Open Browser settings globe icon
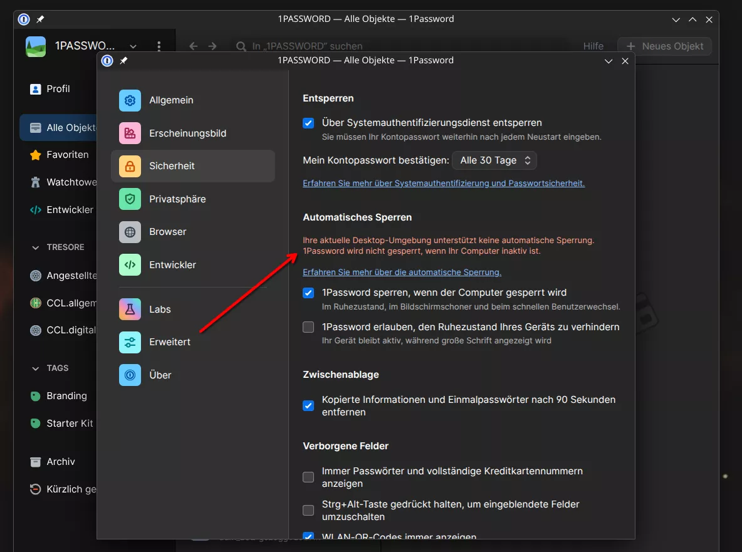 (x=130, y=232)
